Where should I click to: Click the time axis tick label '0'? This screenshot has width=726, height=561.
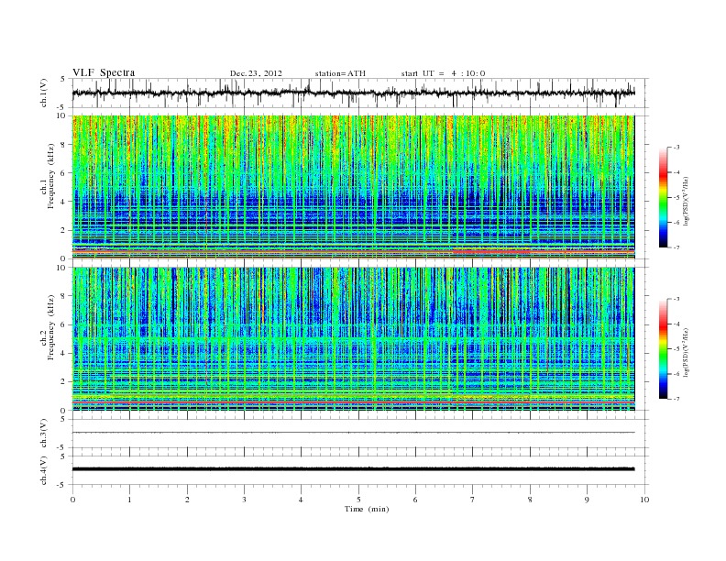(72, 500)
